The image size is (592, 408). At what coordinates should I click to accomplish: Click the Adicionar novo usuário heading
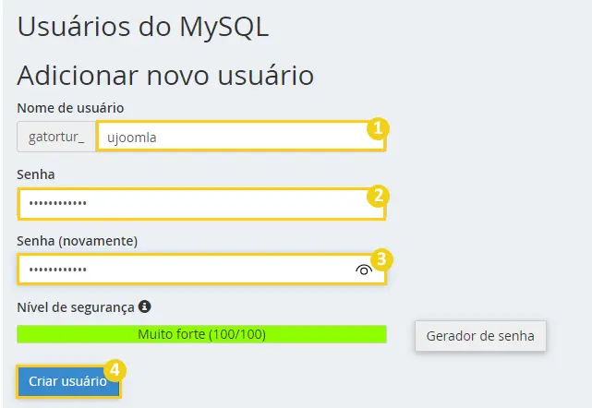coord(165,76)
